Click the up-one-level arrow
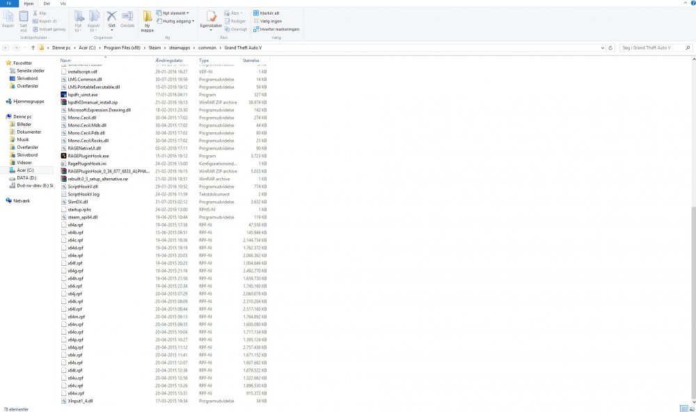This screenshot has height=412, width=696. [33, 47]
